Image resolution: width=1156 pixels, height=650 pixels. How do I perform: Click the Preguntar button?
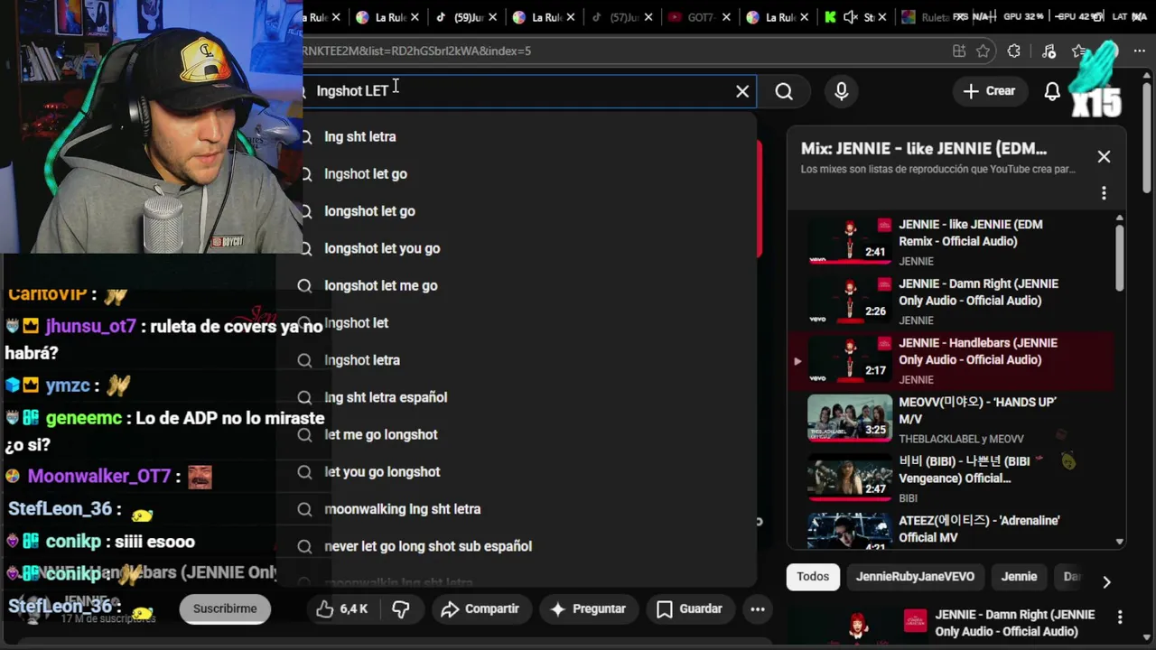pyautogui.click(x=588, y=609)
